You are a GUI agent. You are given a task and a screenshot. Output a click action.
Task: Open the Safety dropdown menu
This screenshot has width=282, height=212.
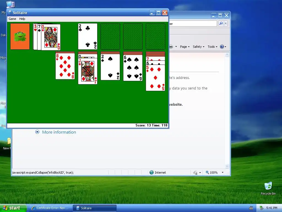pos(199,47)
